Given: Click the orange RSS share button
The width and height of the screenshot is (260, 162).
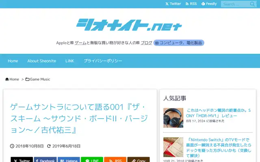Looking at the screenshot, I should tap(115, 160).
